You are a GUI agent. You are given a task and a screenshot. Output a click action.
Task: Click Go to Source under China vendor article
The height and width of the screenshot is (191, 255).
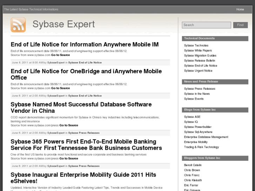[x=69, y=125]
